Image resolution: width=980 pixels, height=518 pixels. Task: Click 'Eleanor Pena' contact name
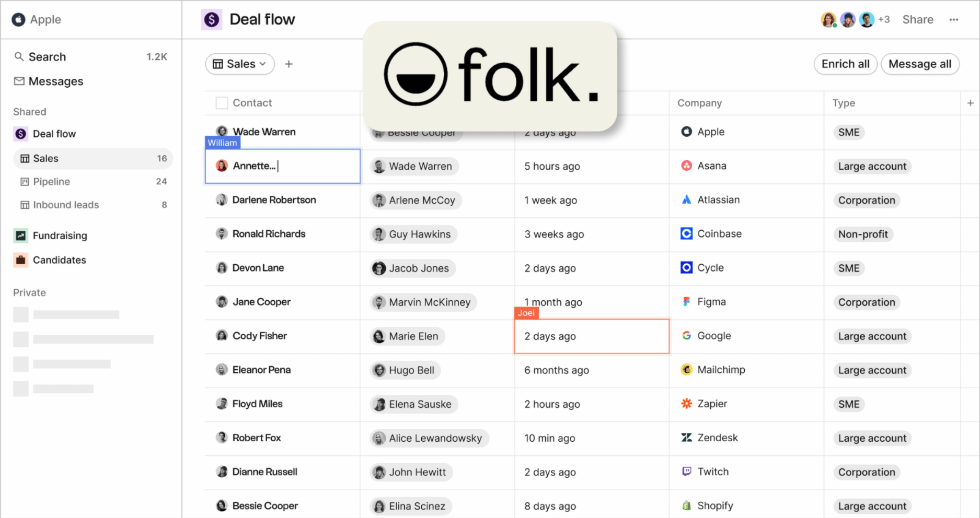pyautogui.click(x=261, y=370)
